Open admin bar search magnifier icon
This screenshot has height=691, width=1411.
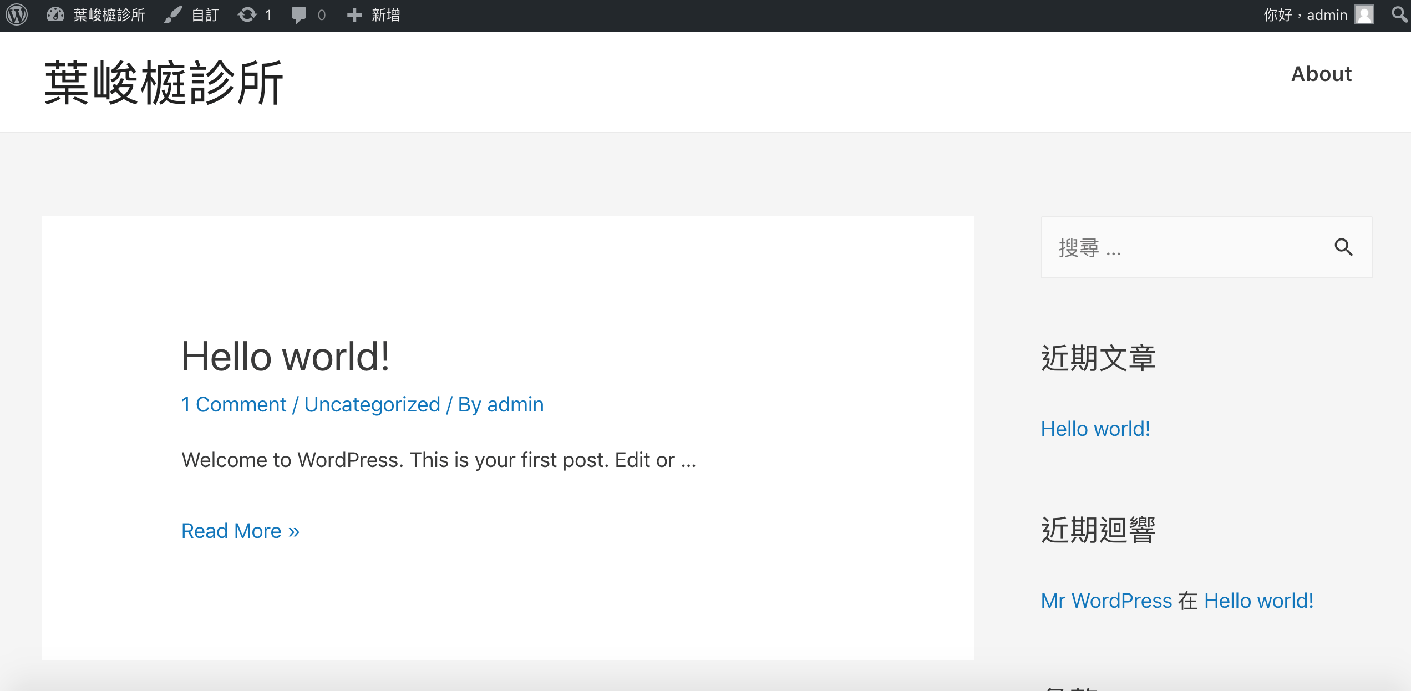coord(1399,15)
